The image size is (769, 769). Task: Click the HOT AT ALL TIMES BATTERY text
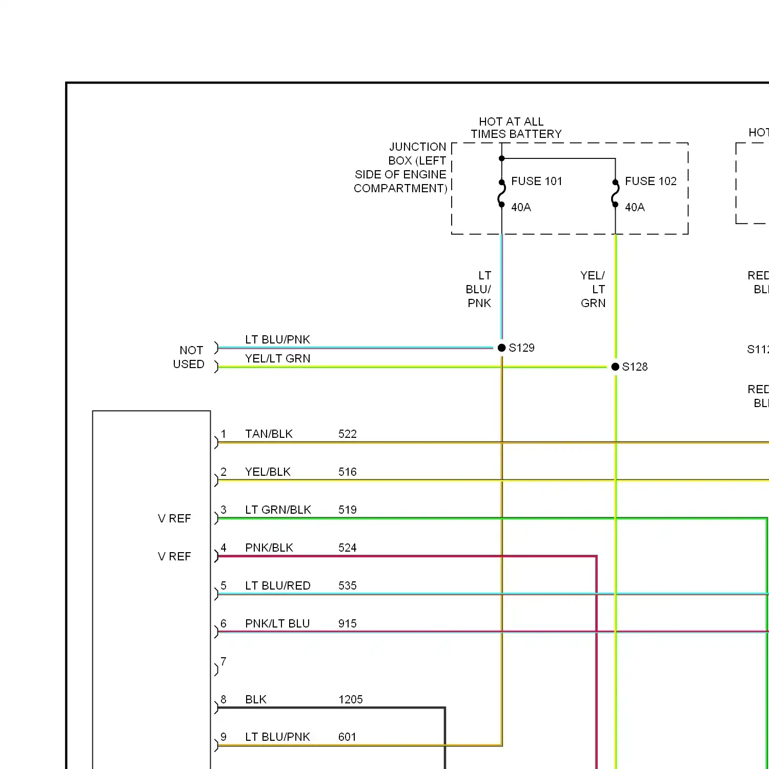pyautogui.click(x=516, y=128)
